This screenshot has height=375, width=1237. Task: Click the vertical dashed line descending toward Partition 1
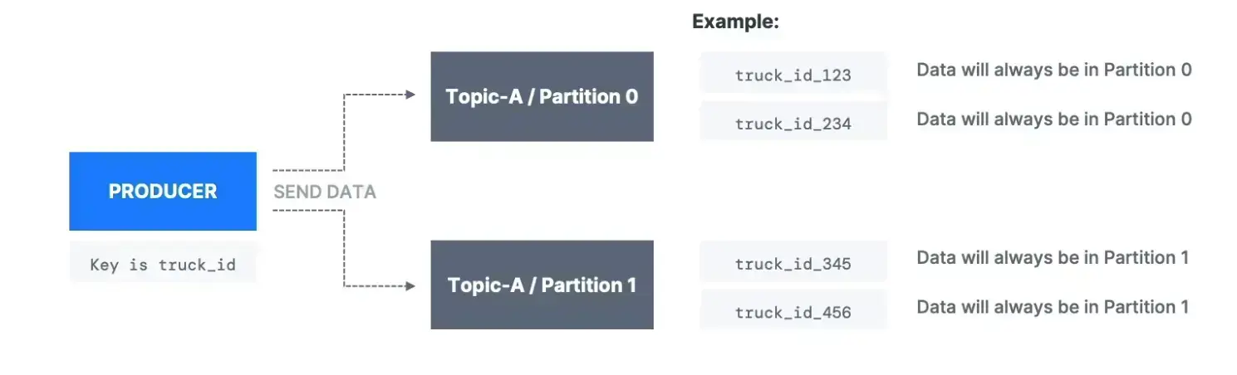coord(344,249)
